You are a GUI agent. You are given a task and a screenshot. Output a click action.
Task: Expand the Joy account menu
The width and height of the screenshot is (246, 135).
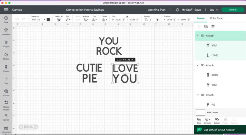click(214, 10)
